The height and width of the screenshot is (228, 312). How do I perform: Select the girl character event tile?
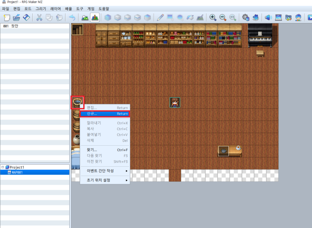[x=175, y=102]
